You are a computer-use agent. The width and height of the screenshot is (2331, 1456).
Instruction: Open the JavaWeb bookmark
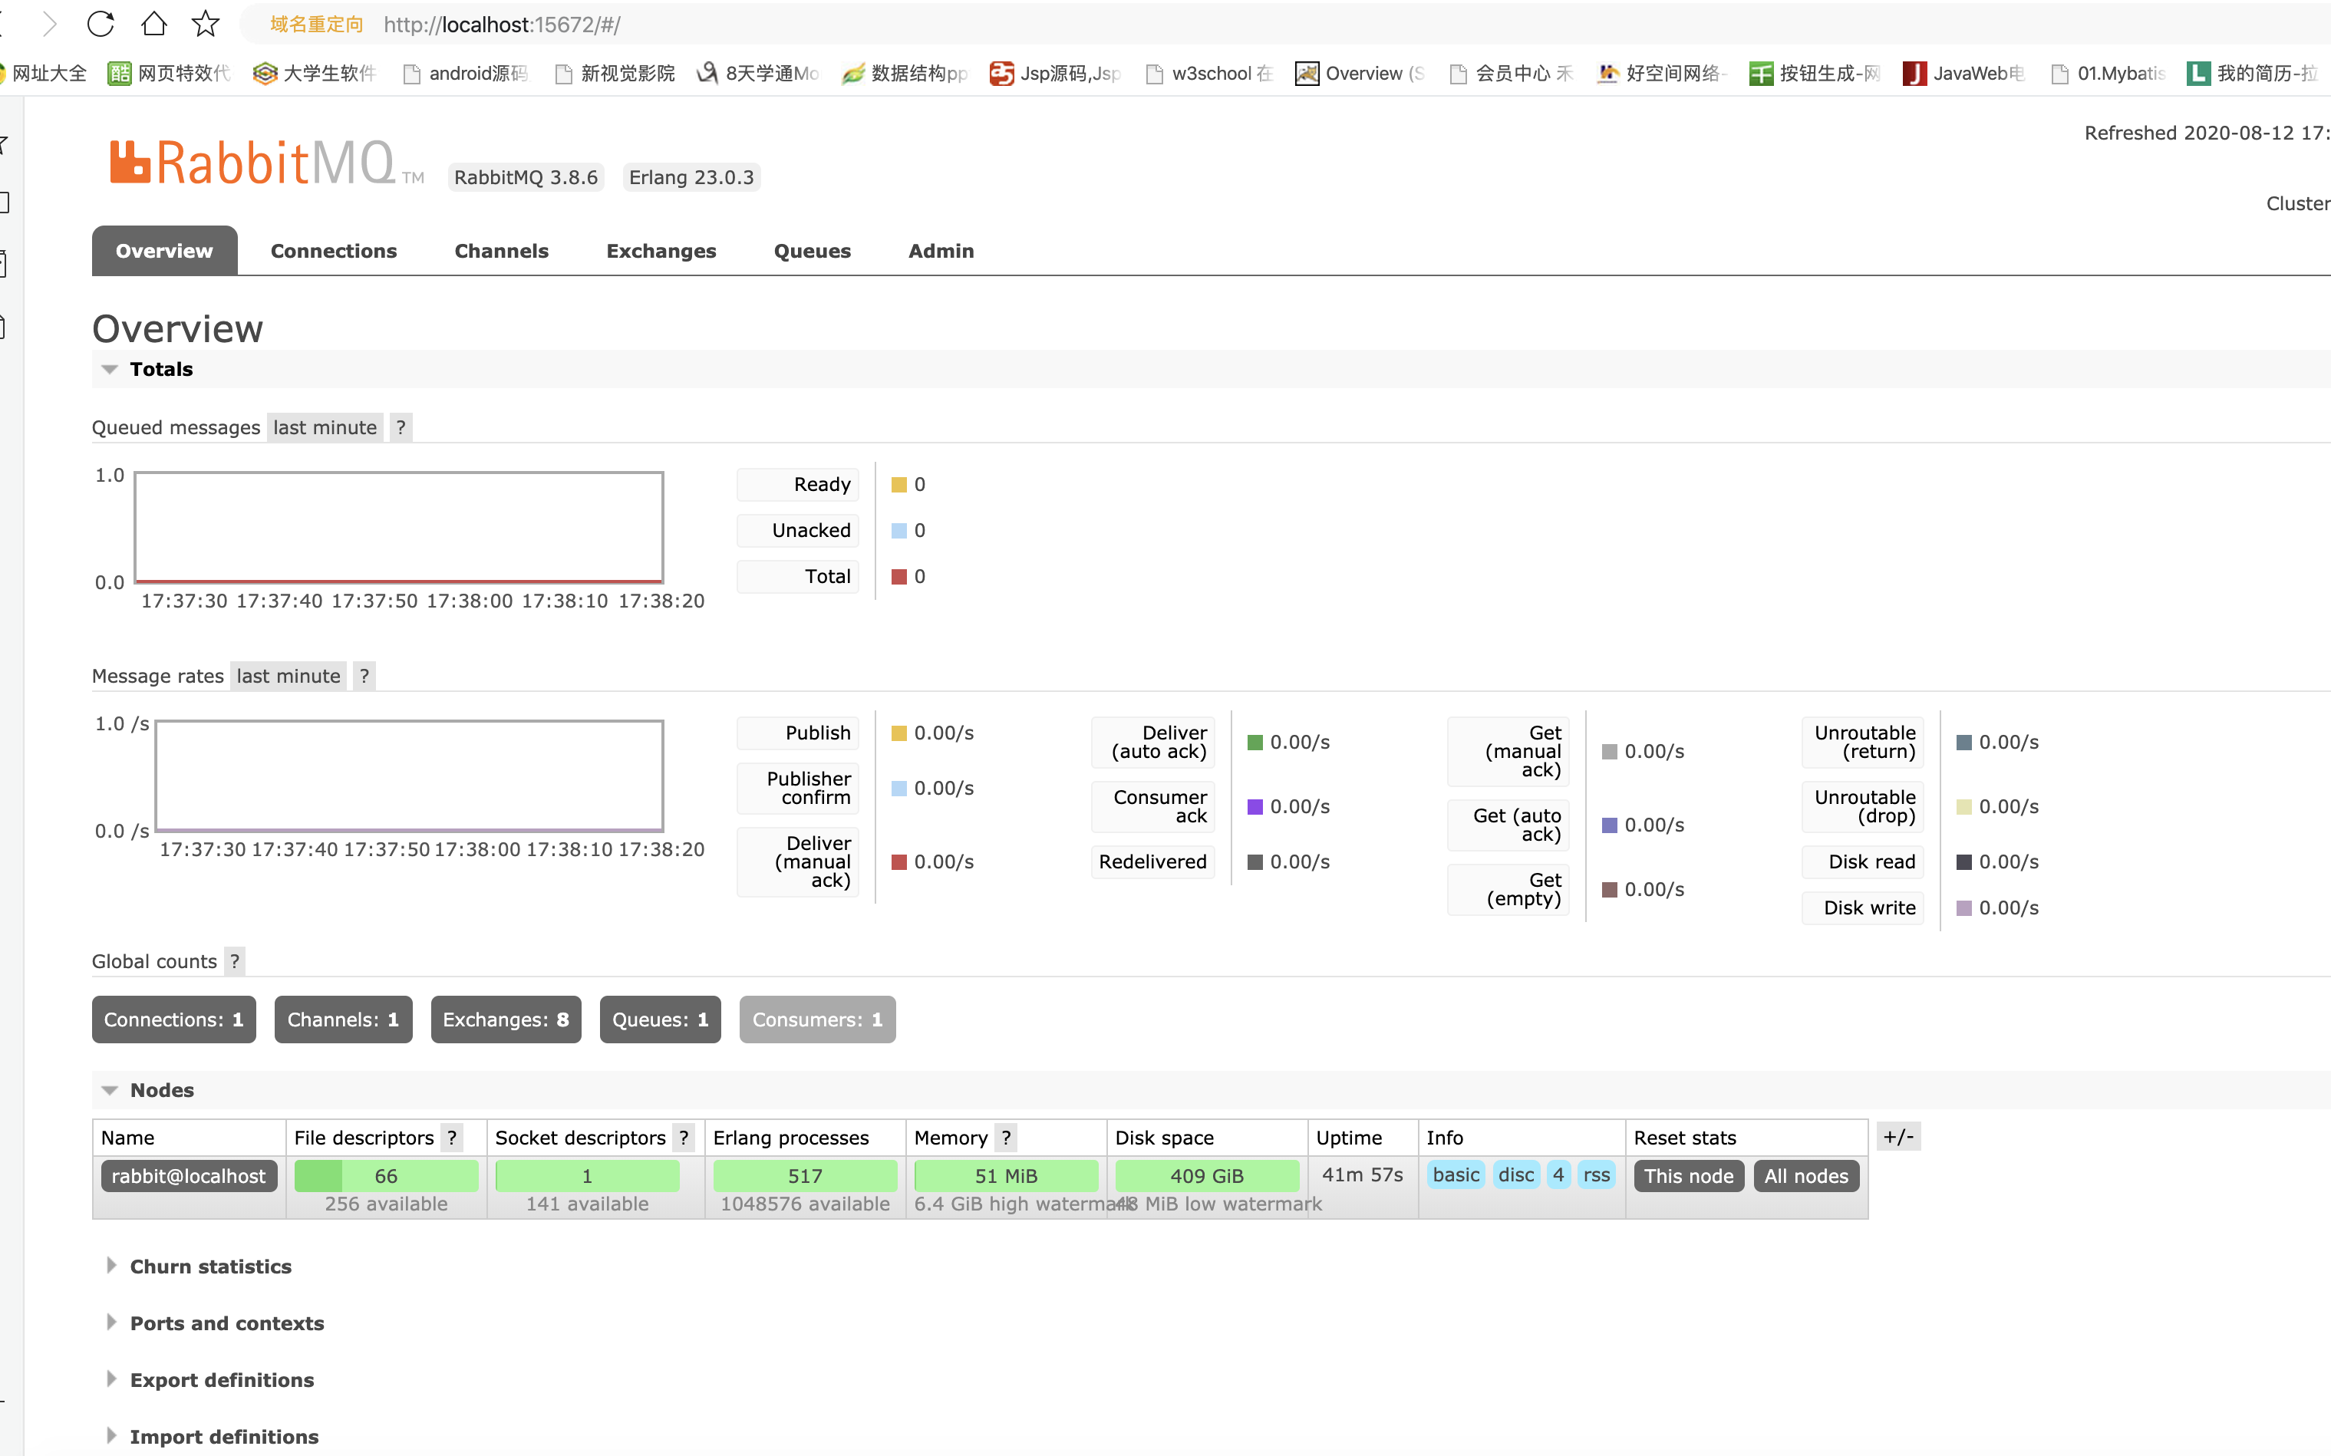point(1964,73)
